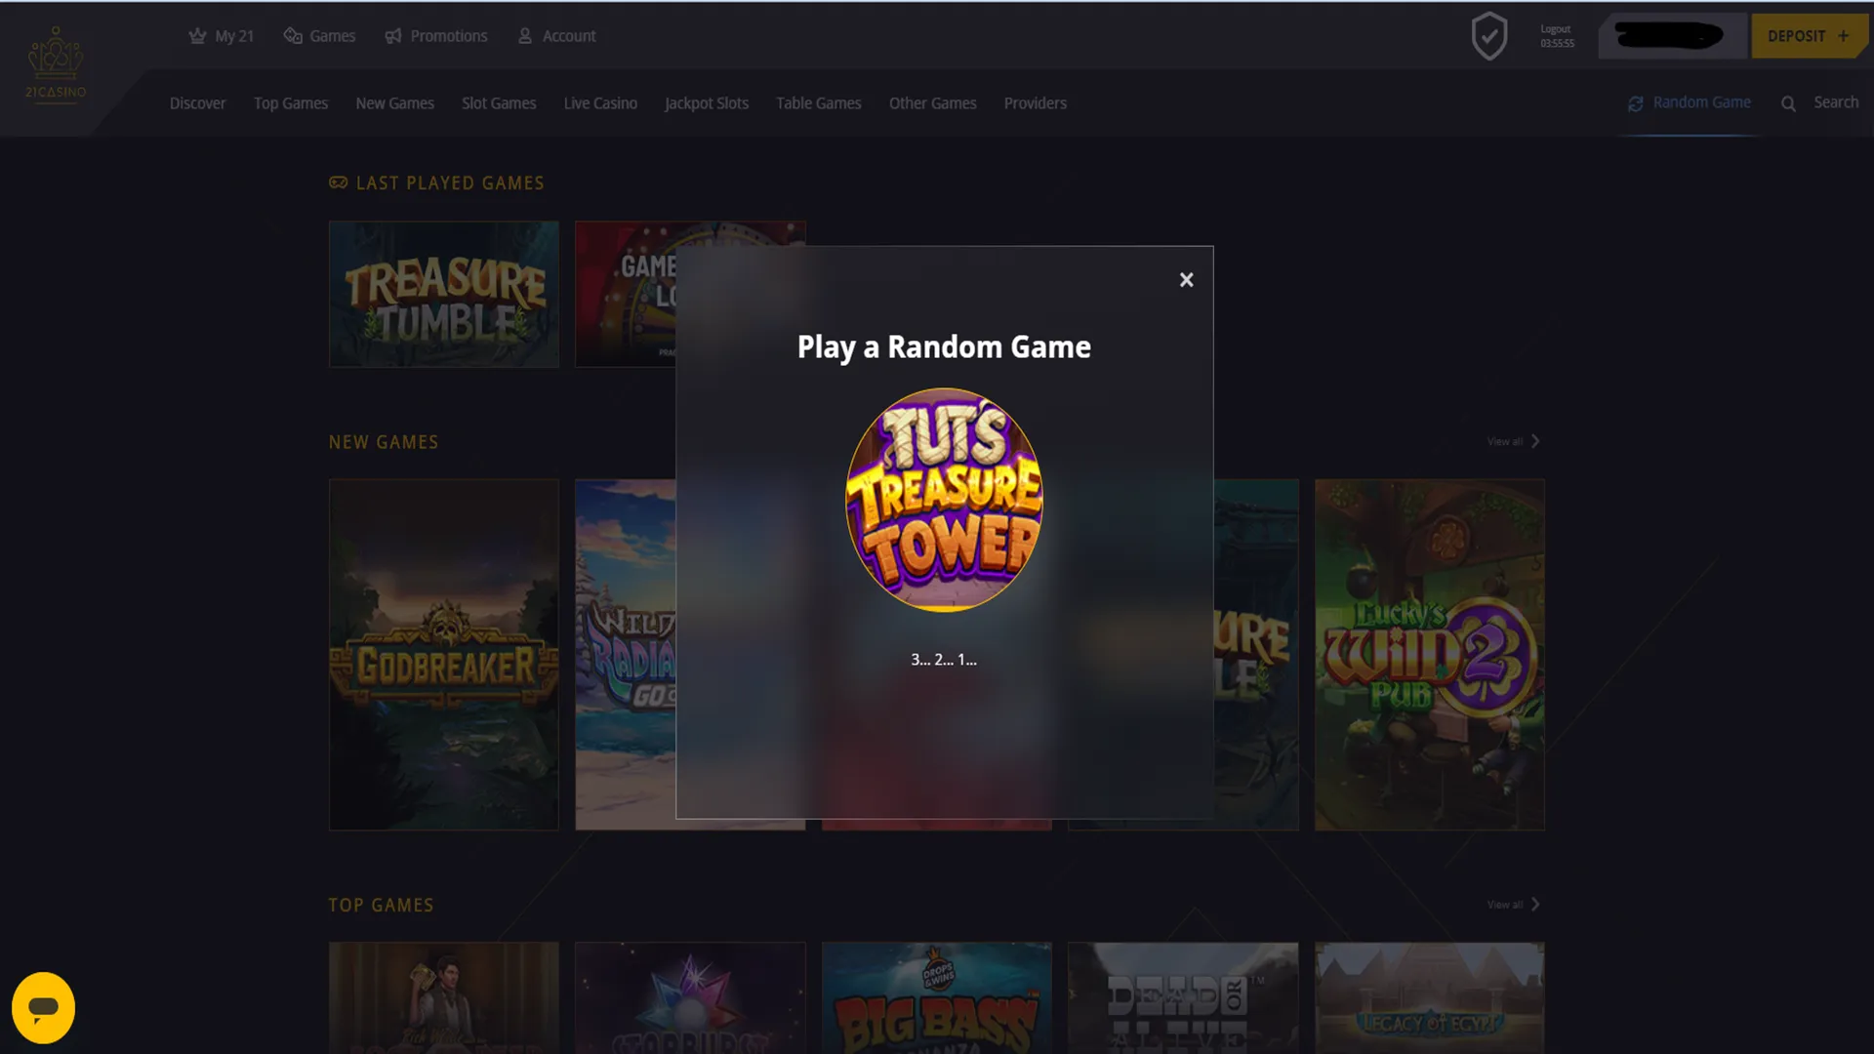Close the Play a Random Game popup
This screenshot has width=1874, height=1054.
pyautogui.click(x=1186, y=279)
